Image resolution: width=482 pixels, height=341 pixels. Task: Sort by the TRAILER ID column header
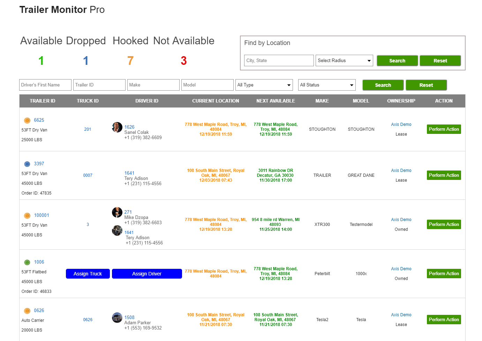click(43, 101)
